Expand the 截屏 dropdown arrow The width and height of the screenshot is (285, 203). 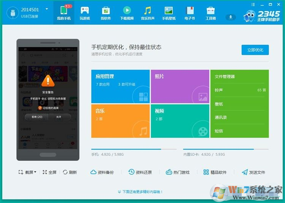[x=35, y=172]
